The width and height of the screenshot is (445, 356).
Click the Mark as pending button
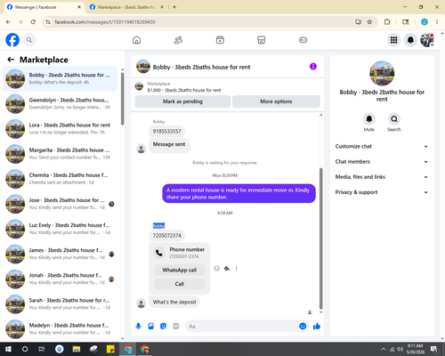point(182,101)
